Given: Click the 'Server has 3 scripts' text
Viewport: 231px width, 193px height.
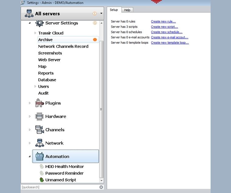Looking at the screenshot, I should click(124, 27).
